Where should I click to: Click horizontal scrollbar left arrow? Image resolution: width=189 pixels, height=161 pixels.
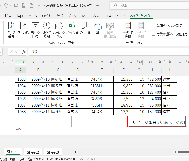pos(175,152)
